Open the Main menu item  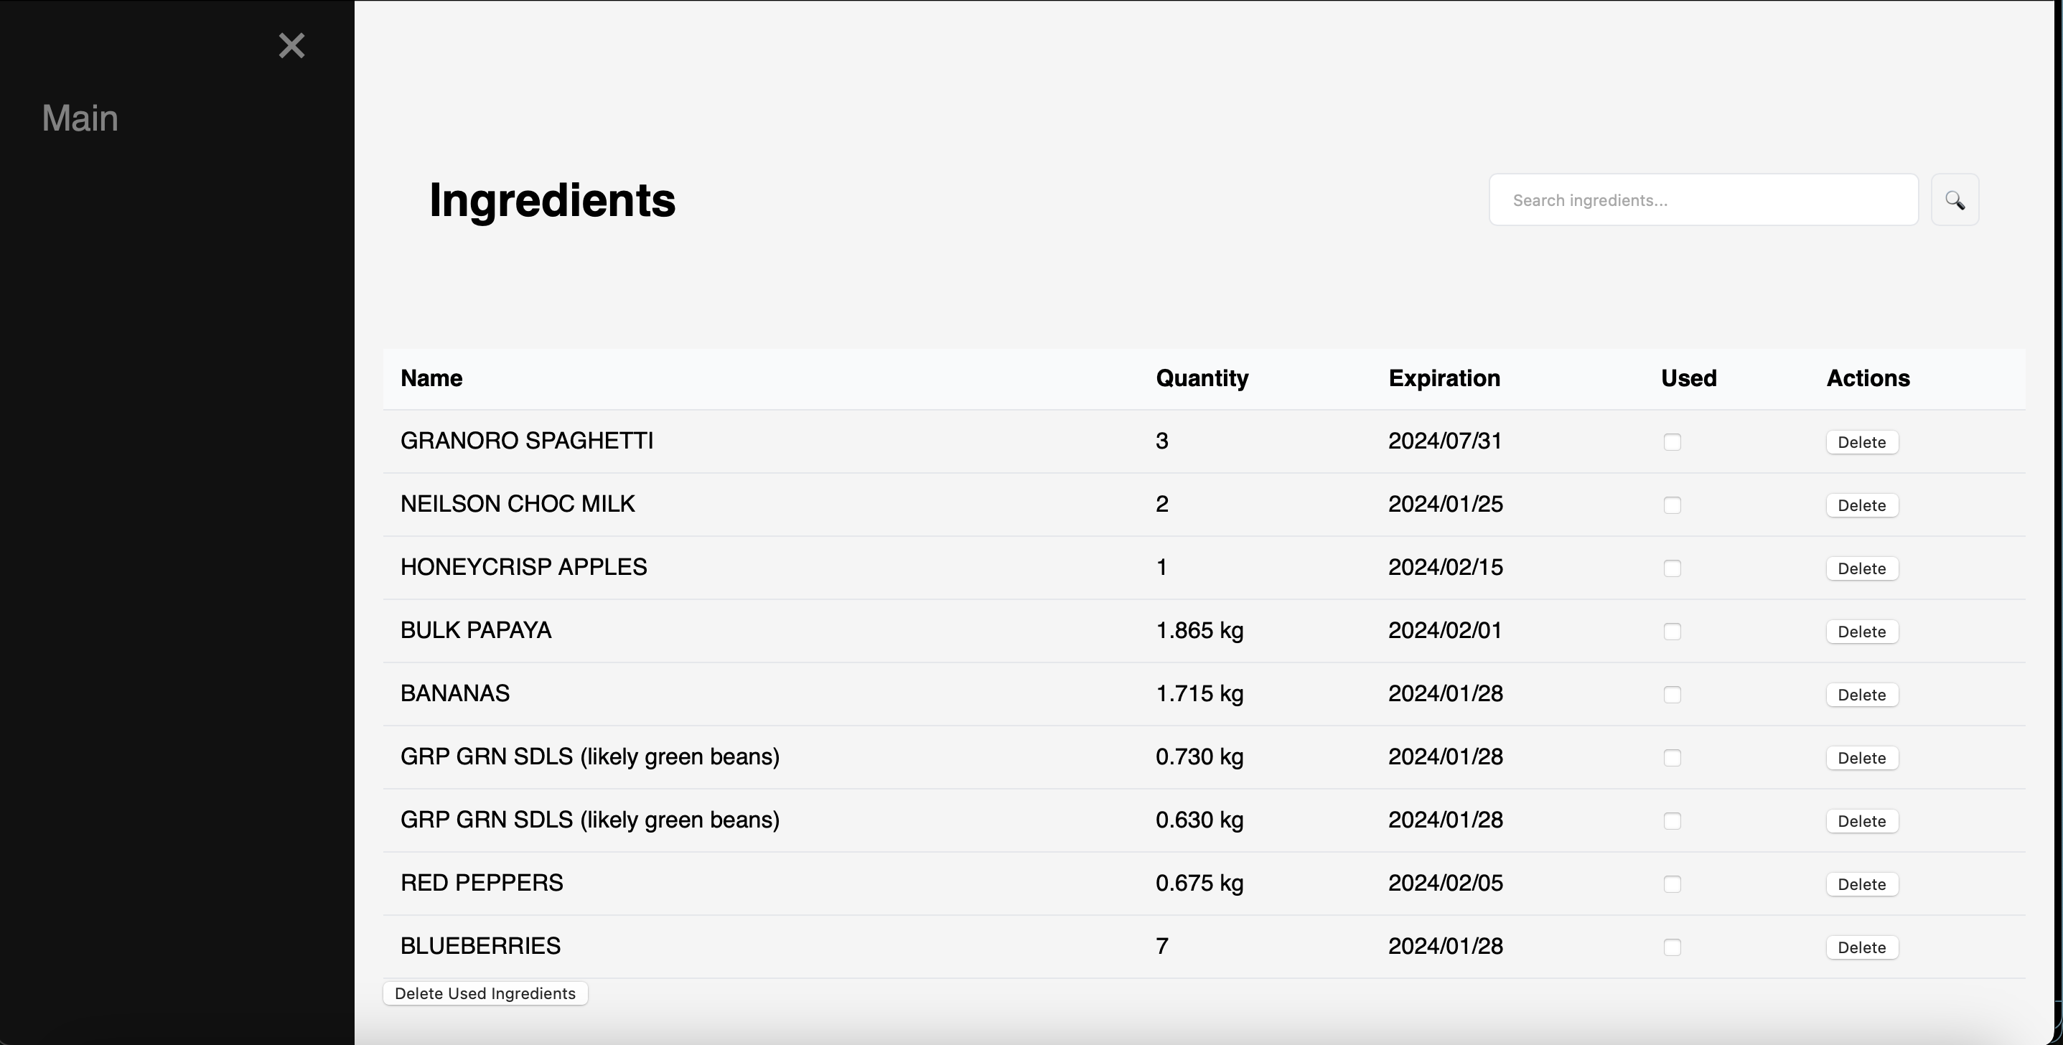tap(80, 118)
